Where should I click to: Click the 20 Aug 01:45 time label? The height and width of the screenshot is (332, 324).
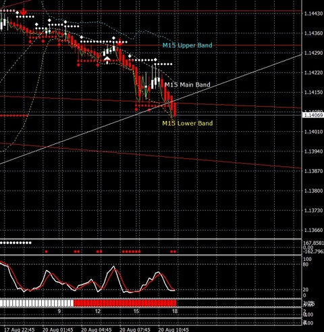point(58,329)
